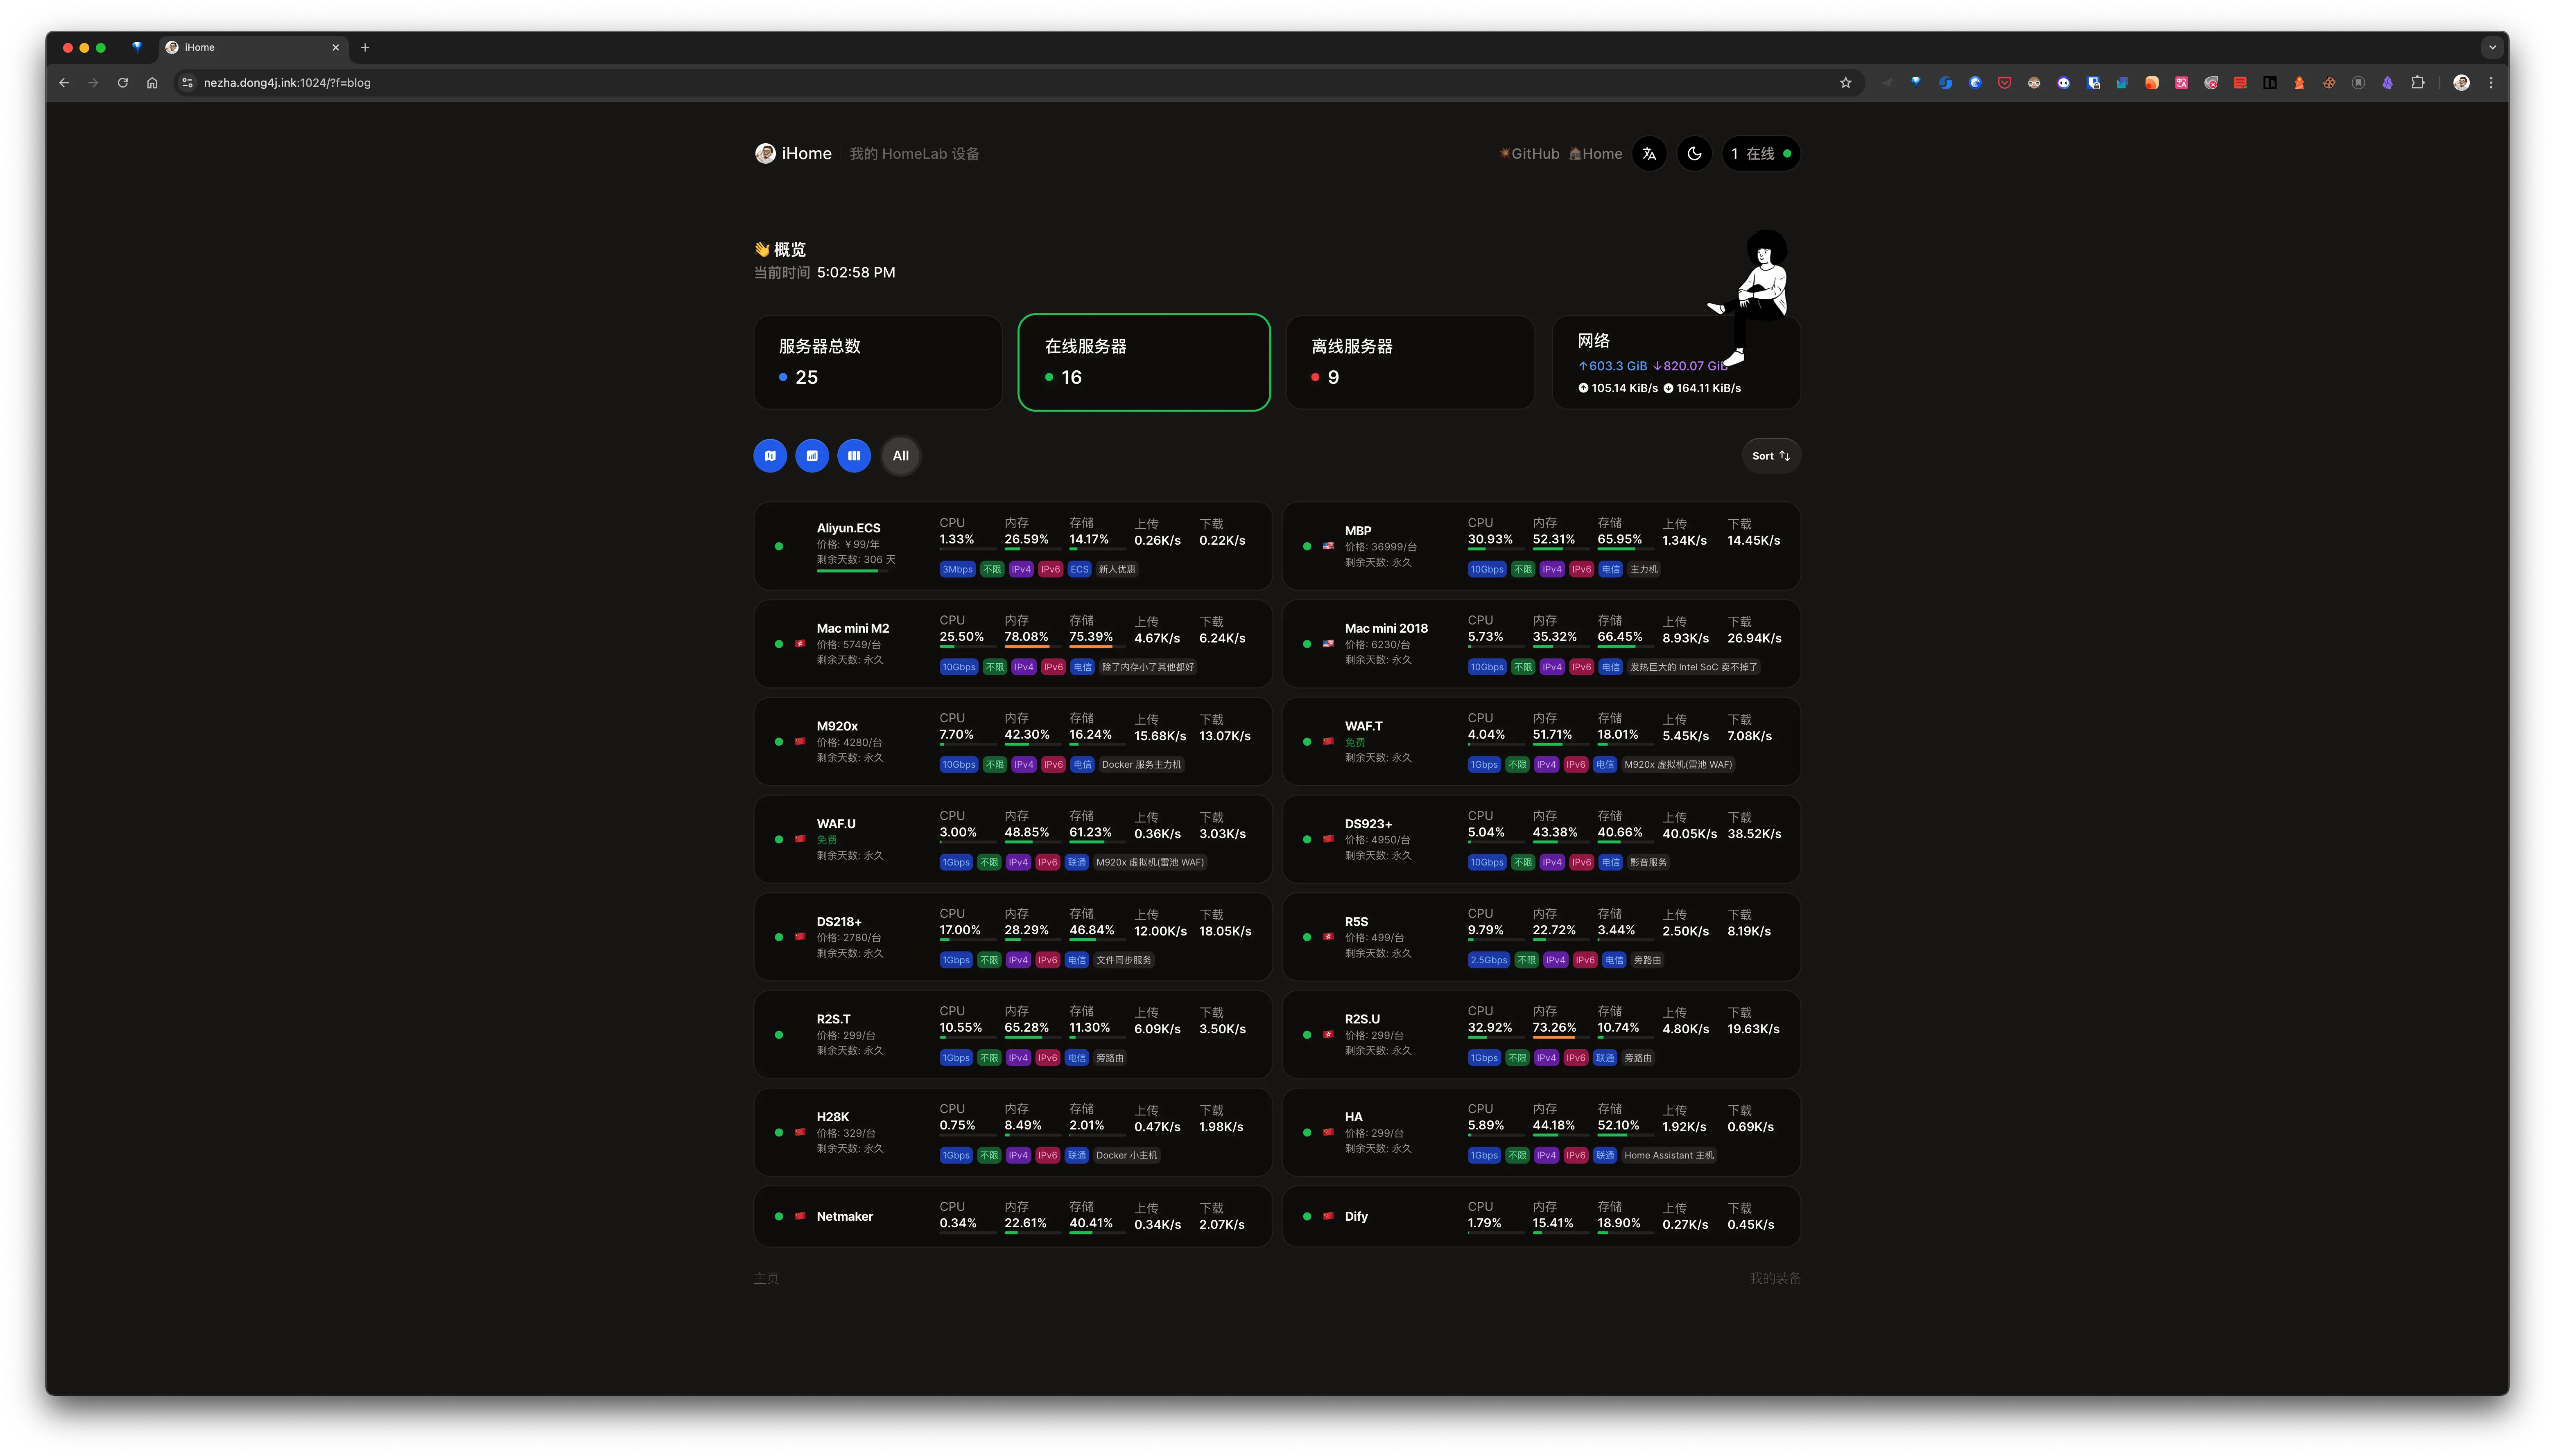Open browser extensions puzzle icon
This screenshot has width=2555, height=1456.
(x=2418, y=83)
